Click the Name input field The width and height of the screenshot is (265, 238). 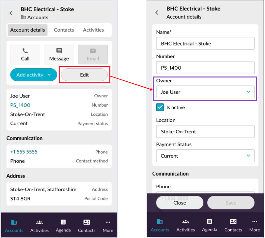point(205,43)
